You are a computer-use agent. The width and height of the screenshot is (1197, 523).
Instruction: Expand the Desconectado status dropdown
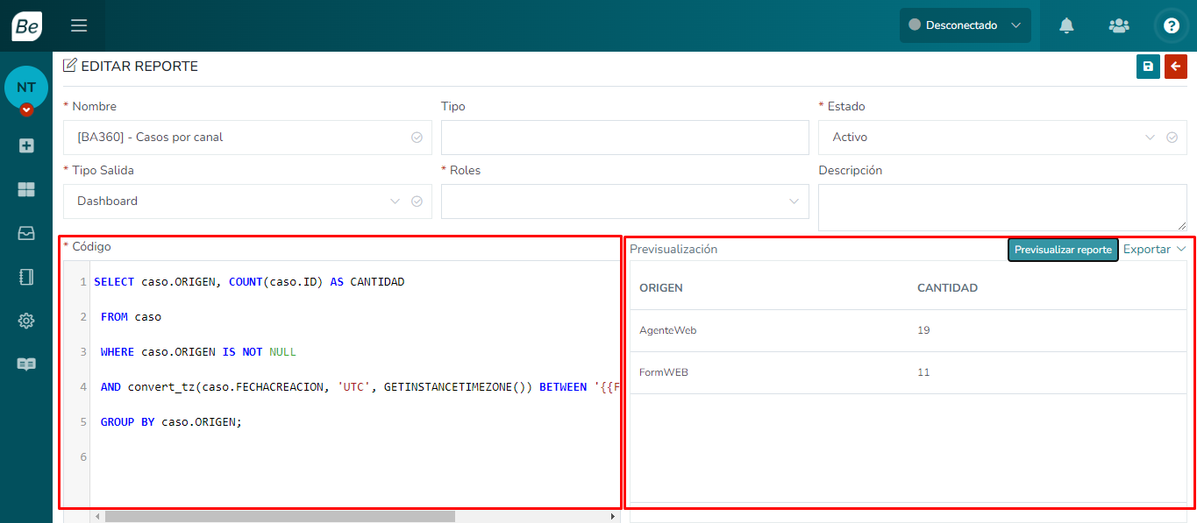pos(965,25)
